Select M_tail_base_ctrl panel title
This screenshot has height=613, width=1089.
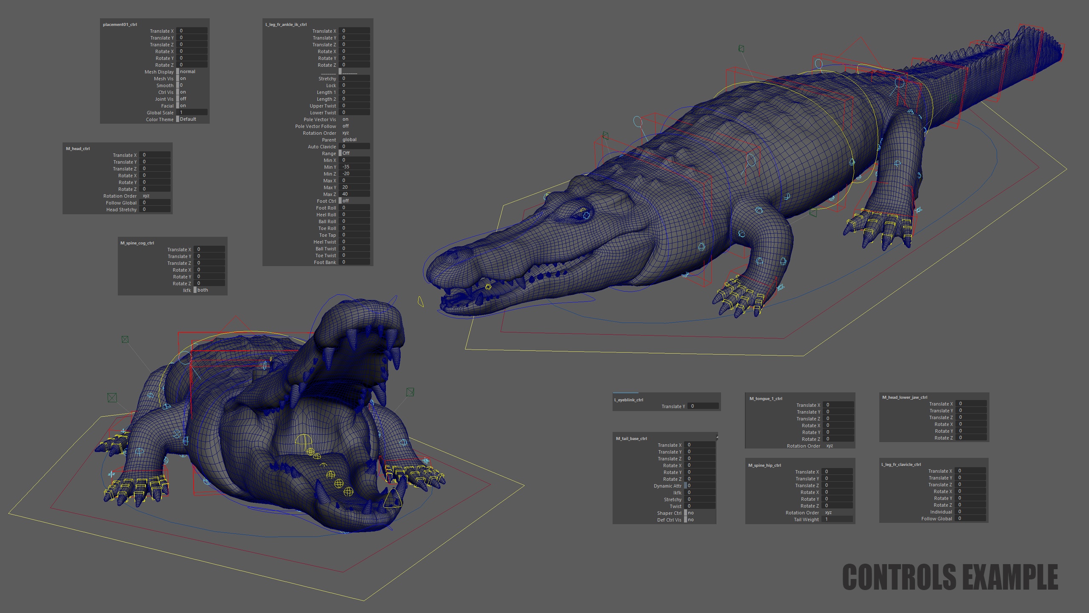(x=631, y=439)
